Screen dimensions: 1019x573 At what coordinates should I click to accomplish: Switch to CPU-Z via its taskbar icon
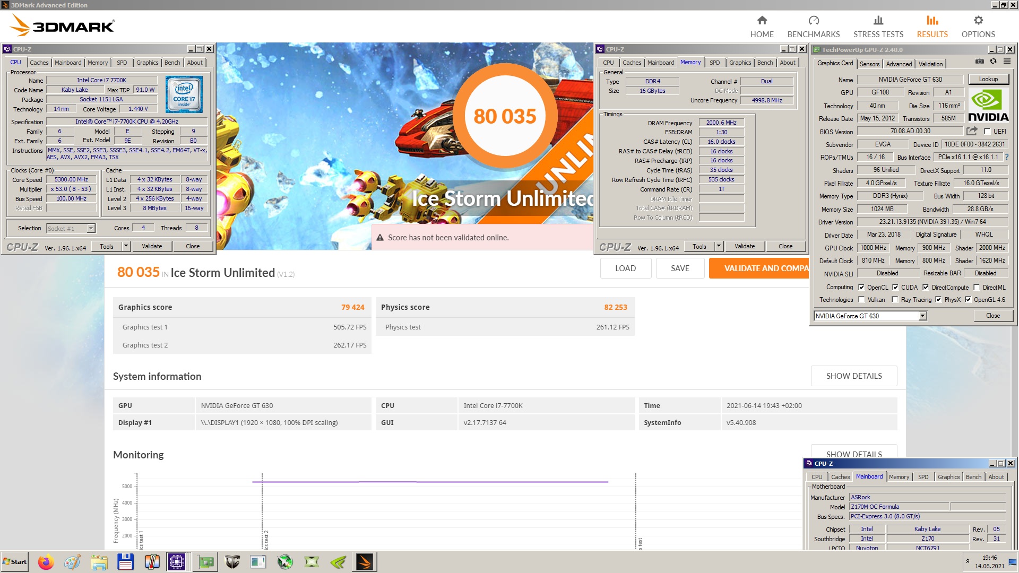[176, 562]
